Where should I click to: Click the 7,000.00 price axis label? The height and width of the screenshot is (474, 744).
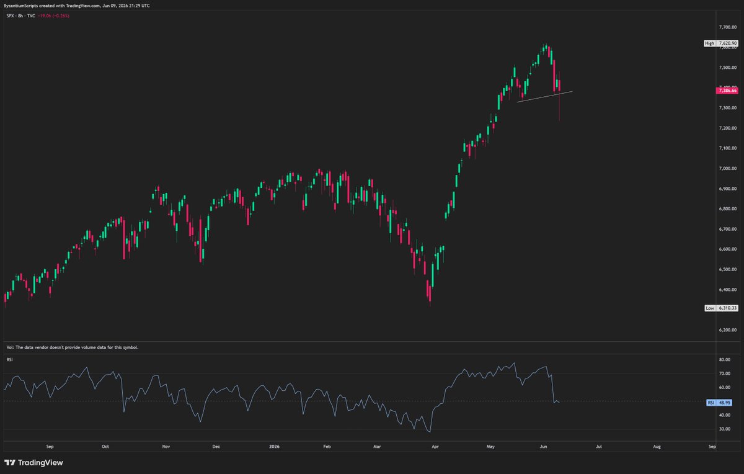727,168
